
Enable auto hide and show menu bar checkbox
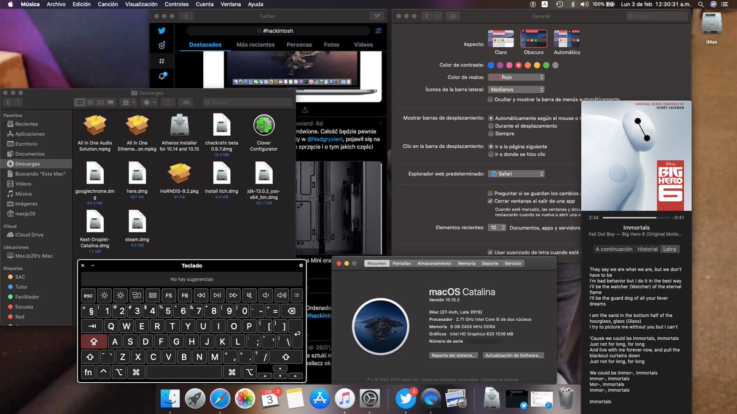[490, 99]
